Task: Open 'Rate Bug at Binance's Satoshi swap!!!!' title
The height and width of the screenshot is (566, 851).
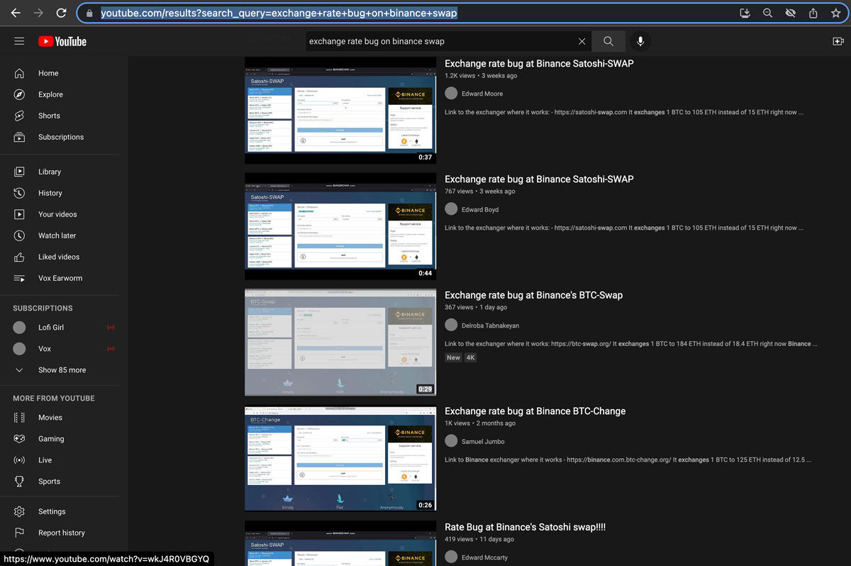Action: pyautogui.click(x=525, y=527)
